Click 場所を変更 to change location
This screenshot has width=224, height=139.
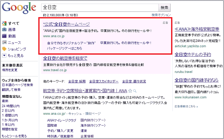(10, 70)
